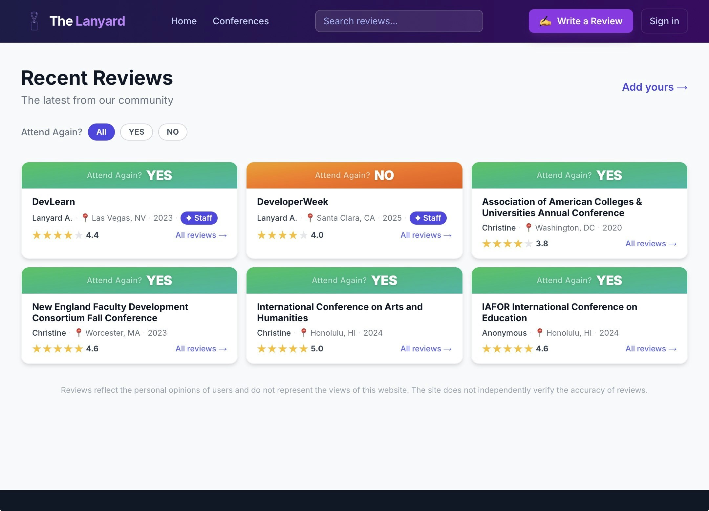Open All reviews for DeveloperWeek
Screen dimensions: 709x511
[x=426, y=235]
